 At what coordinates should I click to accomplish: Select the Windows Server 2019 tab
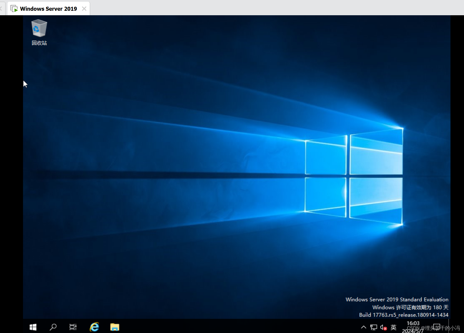[49, 9]
